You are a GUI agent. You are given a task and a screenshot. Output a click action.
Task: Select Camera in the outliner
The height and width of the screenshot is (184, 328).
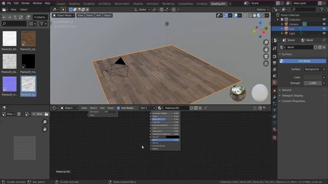tap(294, 24)
